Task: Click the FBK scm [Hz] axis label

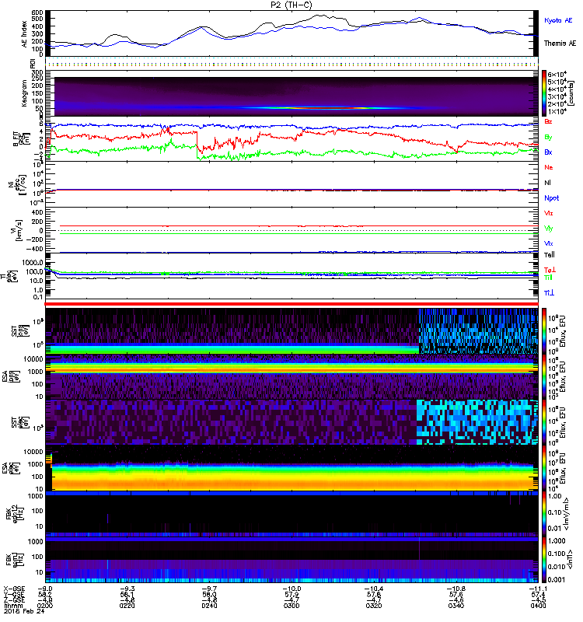Action: (x=15, y=560)
